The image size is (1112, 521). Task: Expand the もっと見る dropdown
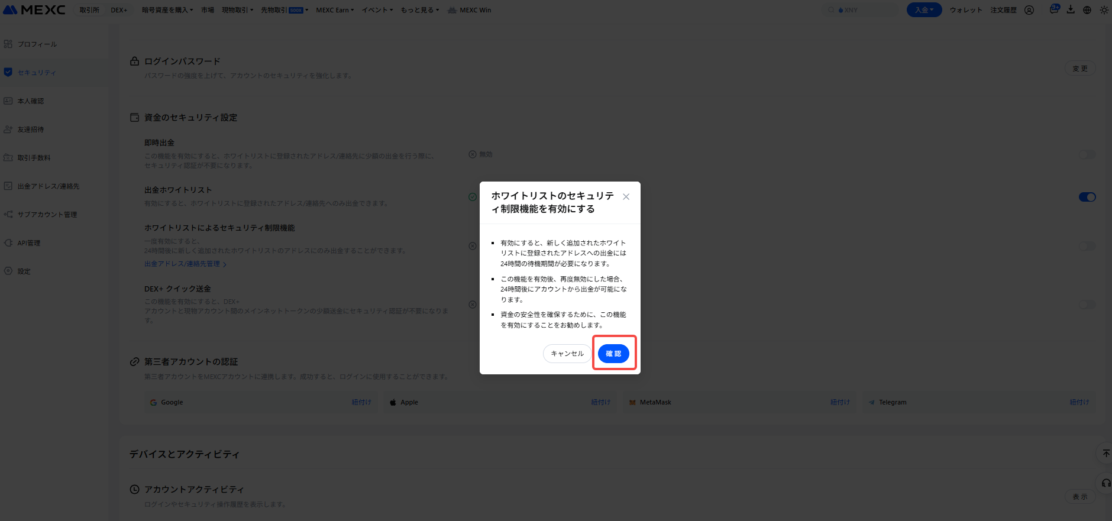(419, 10)
